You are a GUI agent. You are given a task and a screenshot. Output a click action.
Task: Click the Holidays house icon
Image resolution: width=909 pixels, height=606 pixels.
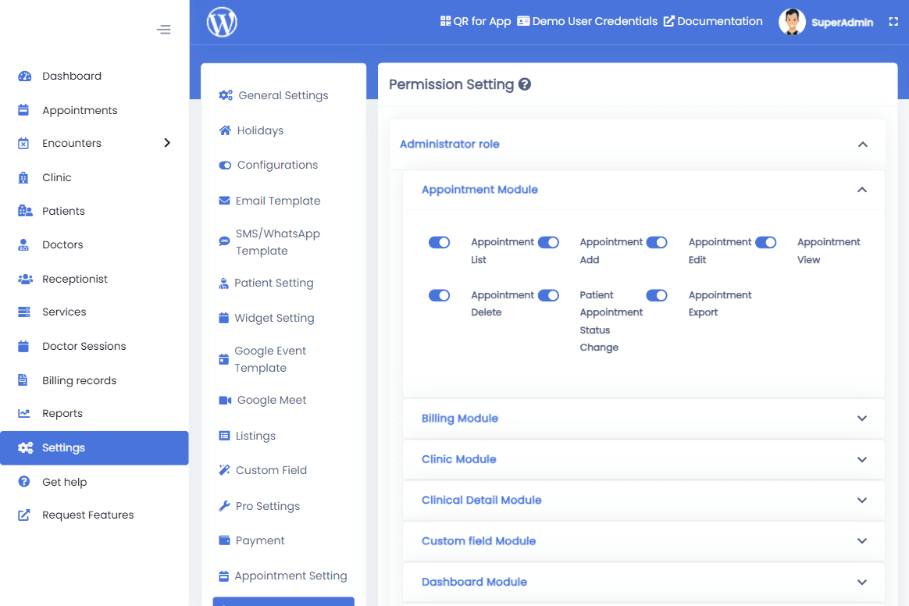(225, 130)
